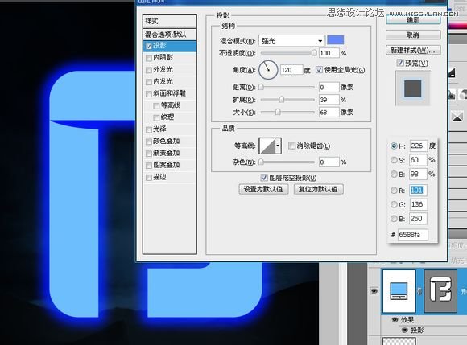Hide the shape layer via eye icon
Viewport: 467px width, 345px height.
pyautogui.click(x=374, y=290)
